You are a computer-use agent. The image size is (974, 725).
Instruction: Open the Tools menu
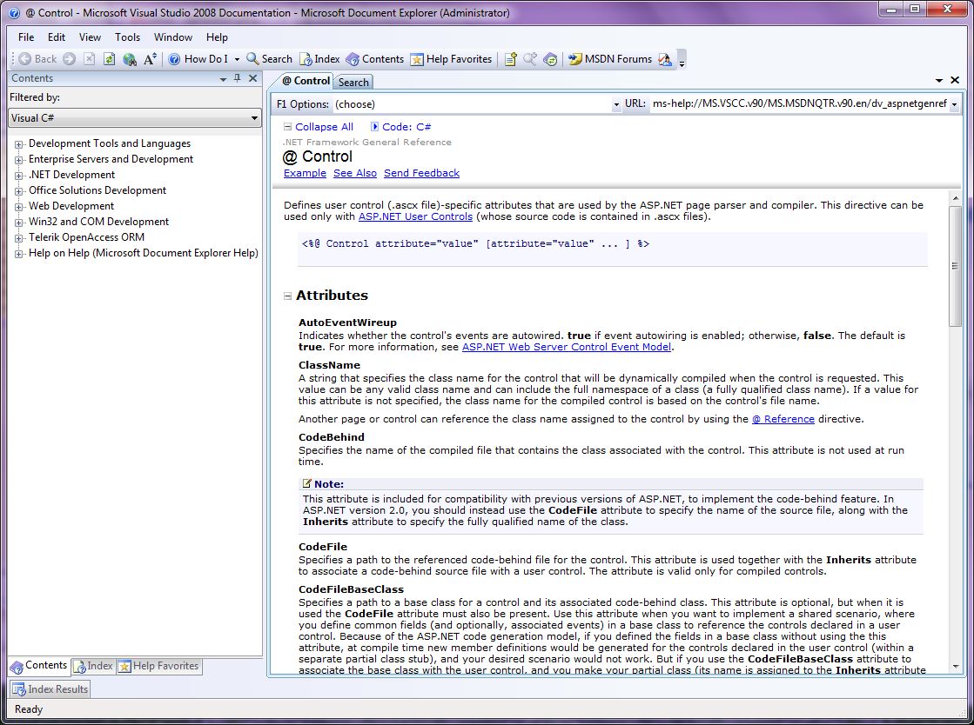(x=127, y=37)
